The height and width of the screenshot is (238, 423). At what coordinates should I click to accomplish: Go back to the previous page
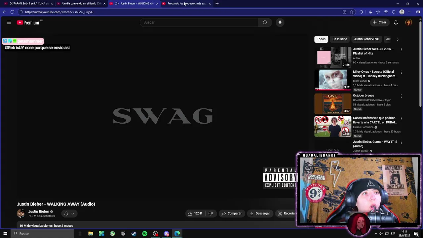(x=4, y=12)
